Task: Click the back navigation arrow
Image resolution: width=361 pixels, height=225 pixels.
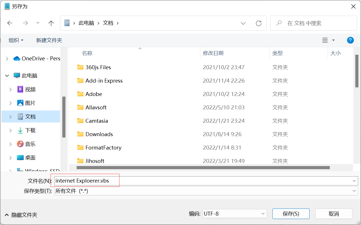Action: point(10,23)
